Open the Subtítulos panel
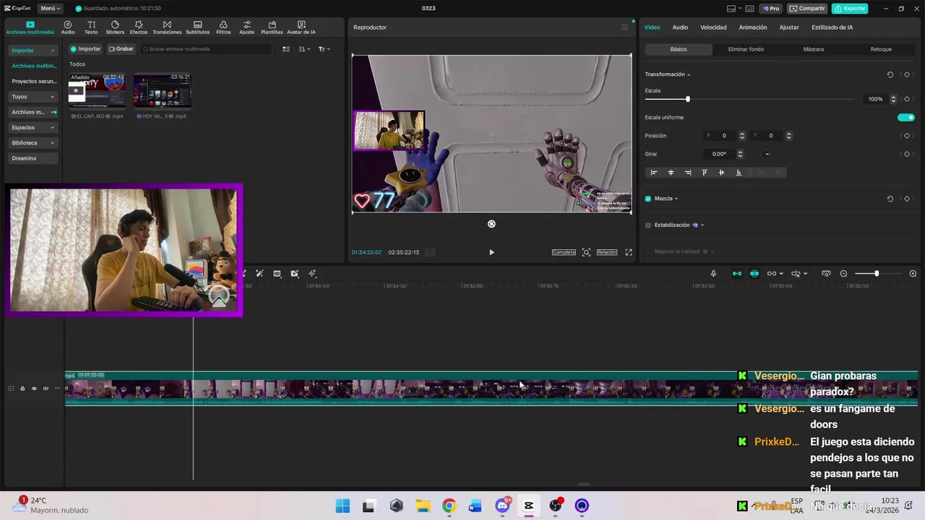This screenshot has height=520, width=925. [x=197, y=27]
